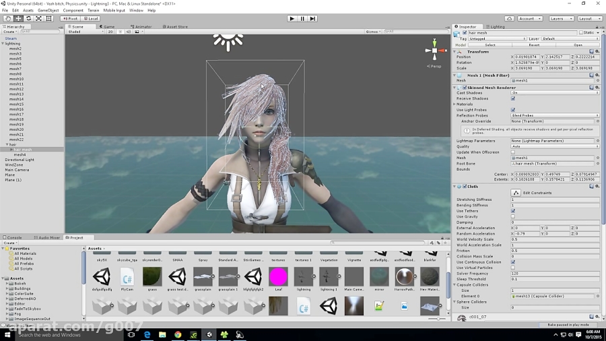Open Quality dropdown set to Auto
Image resolution: width=606 pixels, height=341 pixels.
click(555, 146)
